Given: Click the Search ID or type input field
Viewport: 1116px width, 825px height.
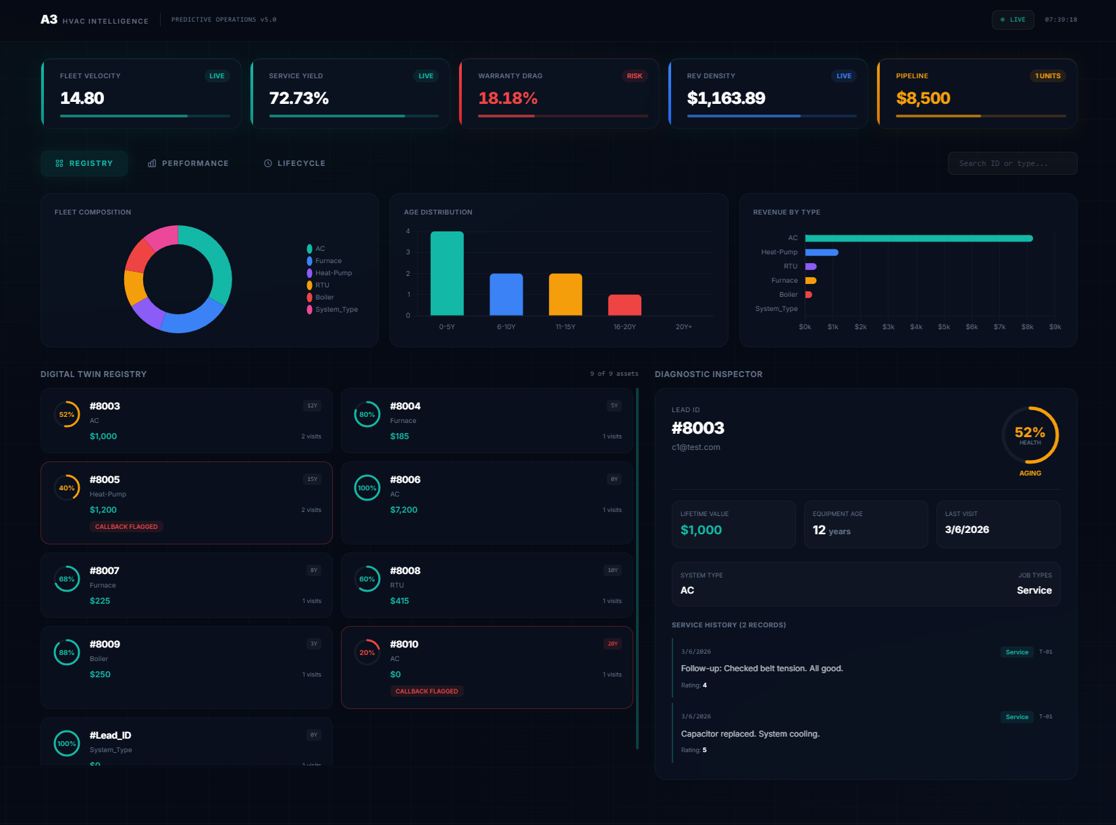Looking at the screenshot, I should click(x=1012, y=163).
